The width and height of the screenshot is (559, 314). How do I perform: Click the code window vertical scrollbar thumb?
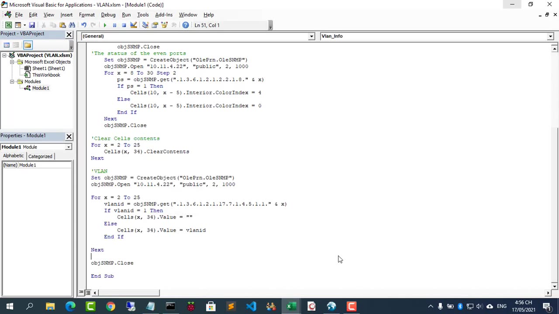[555, 204]
